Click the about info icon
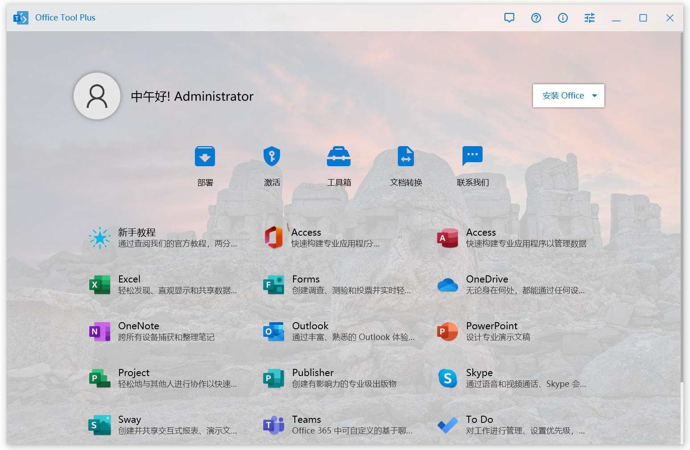 pos(562,18)
